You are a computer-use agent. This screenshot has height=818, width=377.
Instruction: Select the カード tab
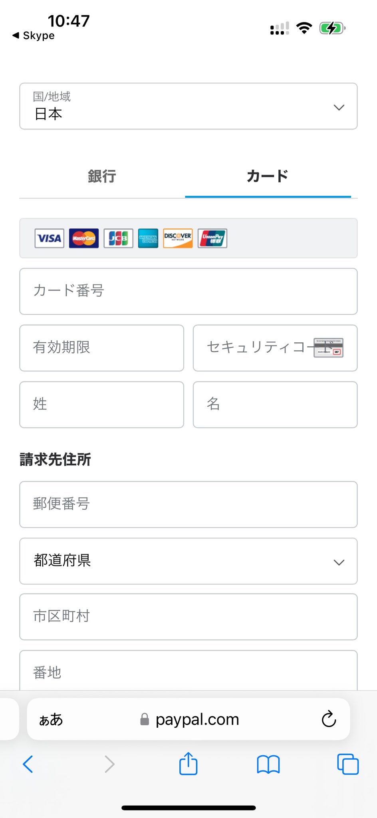click(x=268, y=176)
